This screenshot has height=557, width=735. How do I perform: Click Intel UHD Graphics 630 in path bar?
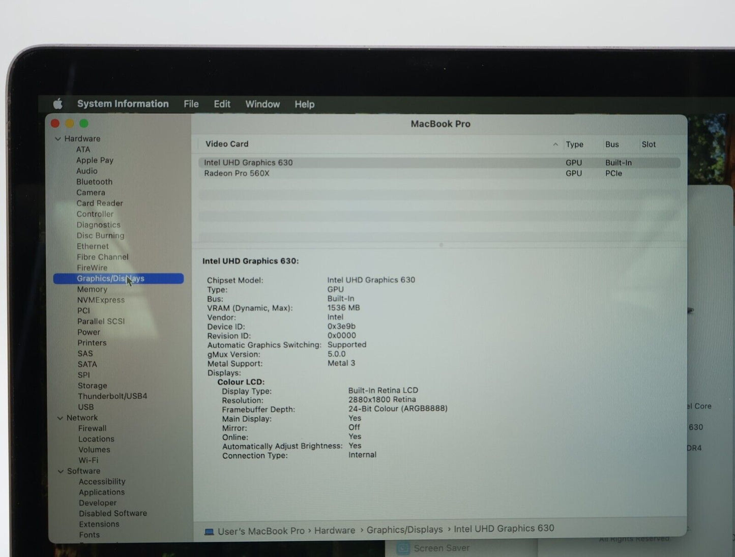point(504,529)
